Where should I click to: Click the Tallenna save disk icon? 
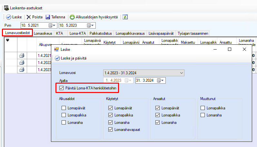point(48,17)
